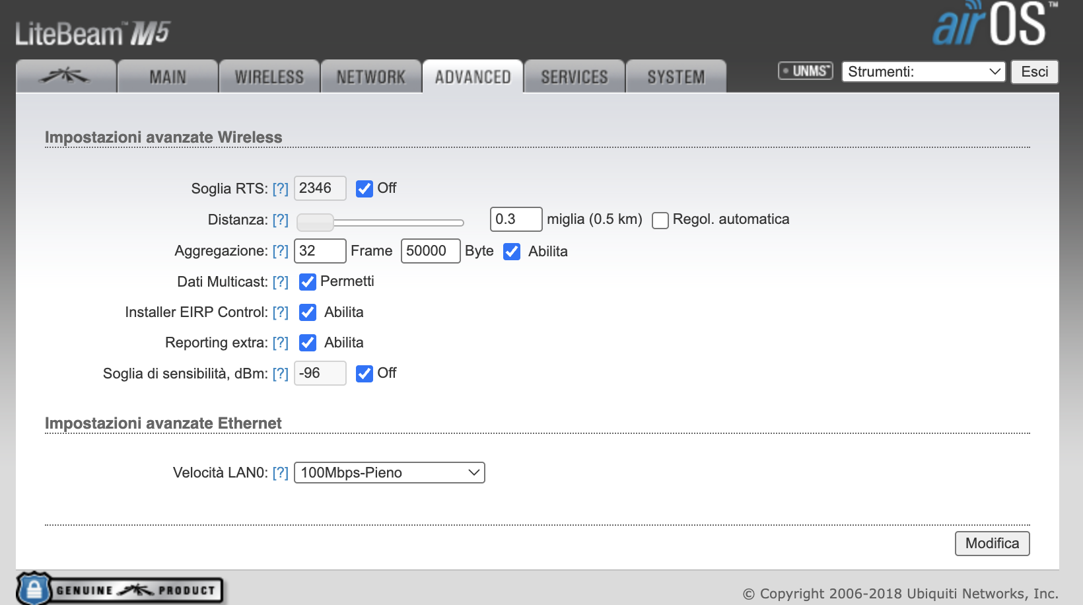Click the Distanza slider handle

[315, 223]
